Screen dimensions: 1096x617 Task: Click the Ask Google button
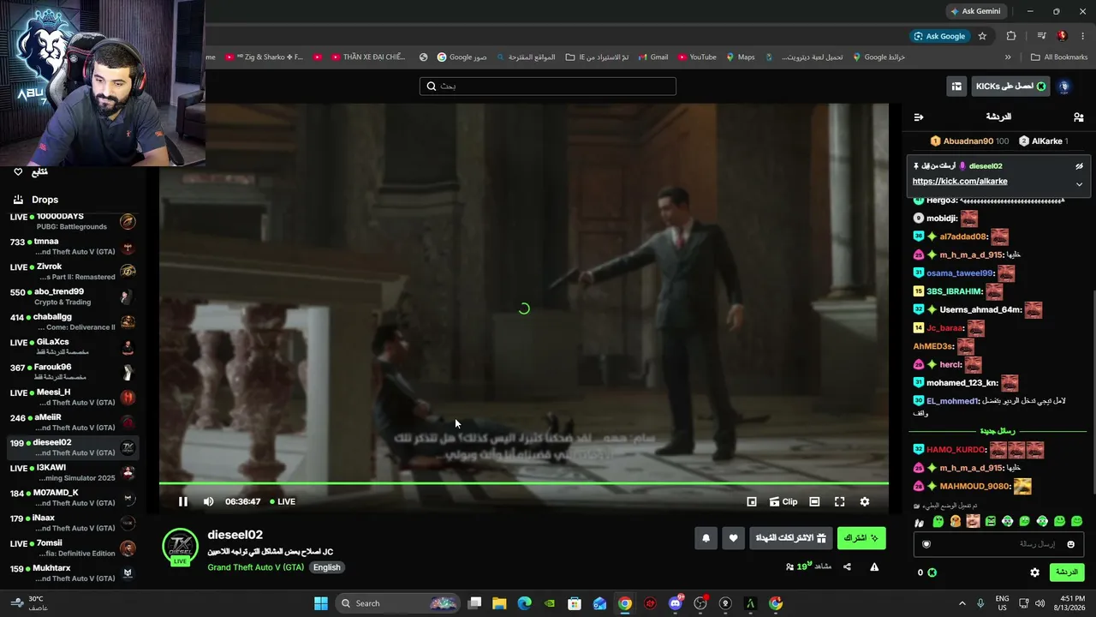click(939, 36)
